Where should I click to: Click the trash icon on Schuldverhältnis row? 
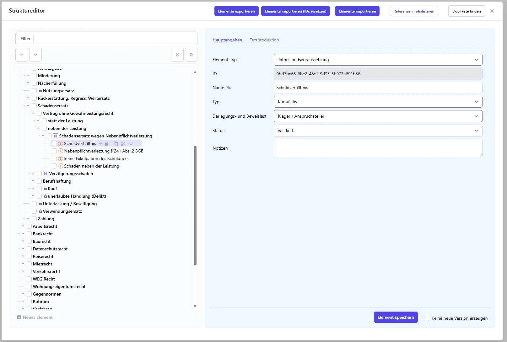(106, 144)
